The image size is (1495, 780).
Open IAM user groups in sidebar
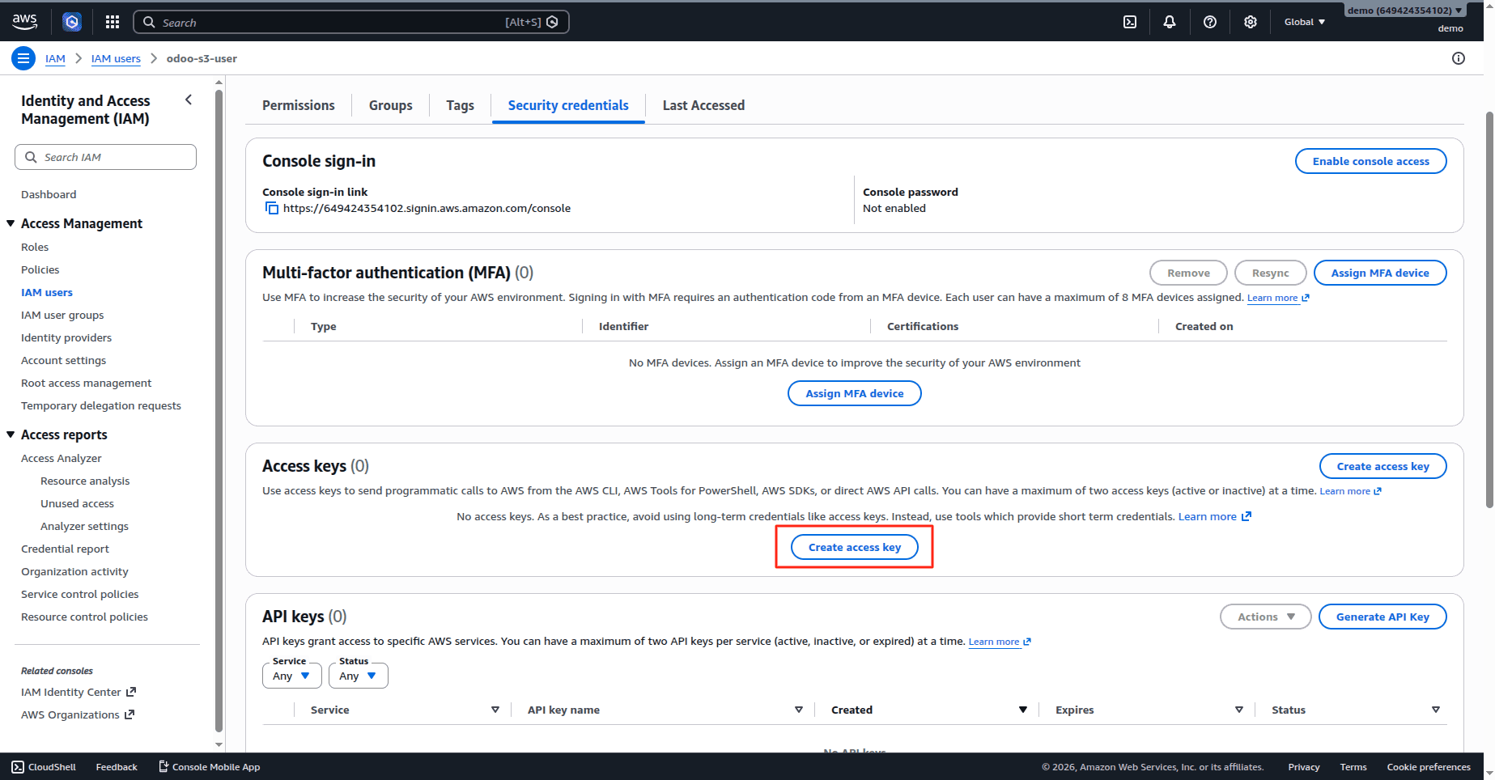[x=62, y=315]
